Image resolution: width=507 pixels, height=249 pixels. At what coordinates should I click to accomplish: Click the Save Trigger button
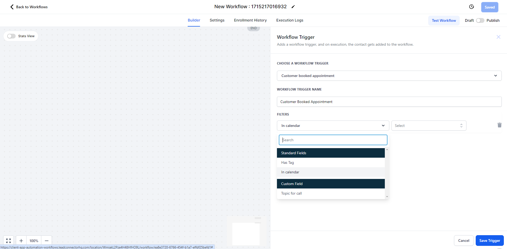[489, 241]
